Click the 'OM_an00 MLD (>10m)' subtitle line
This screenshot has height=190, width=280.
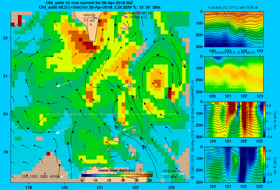coord(100,7)
